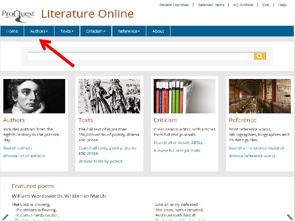Click the Authors card heading
The image size is (295, 221).
[x=14, y=120]
